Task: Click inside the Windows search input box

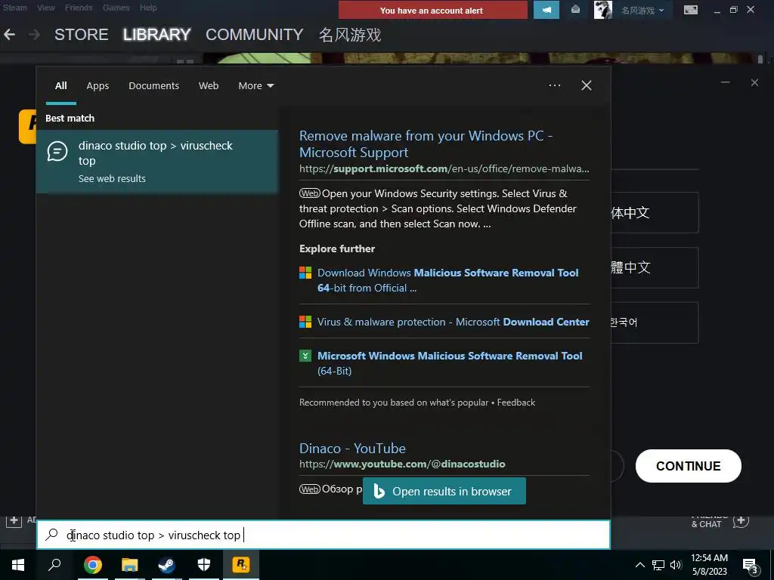Action: click(x=324, y=535)
